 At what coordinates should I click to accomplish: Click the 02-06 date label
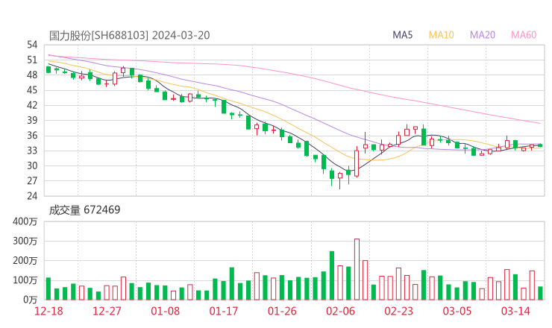pyautogui.click(x=340, y=311)
